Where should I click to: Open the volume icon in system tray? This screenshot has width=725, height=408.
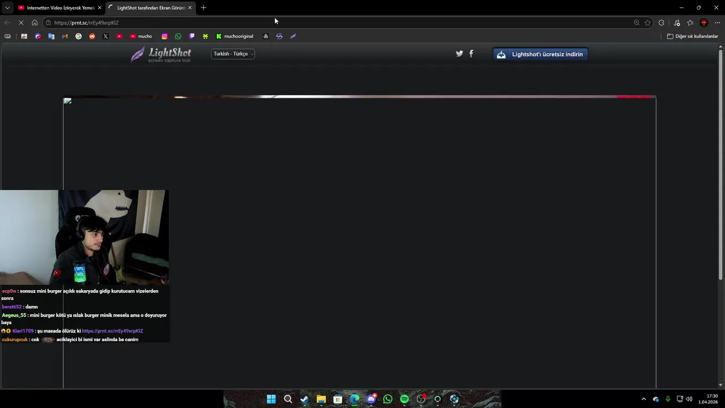[689, 399]
